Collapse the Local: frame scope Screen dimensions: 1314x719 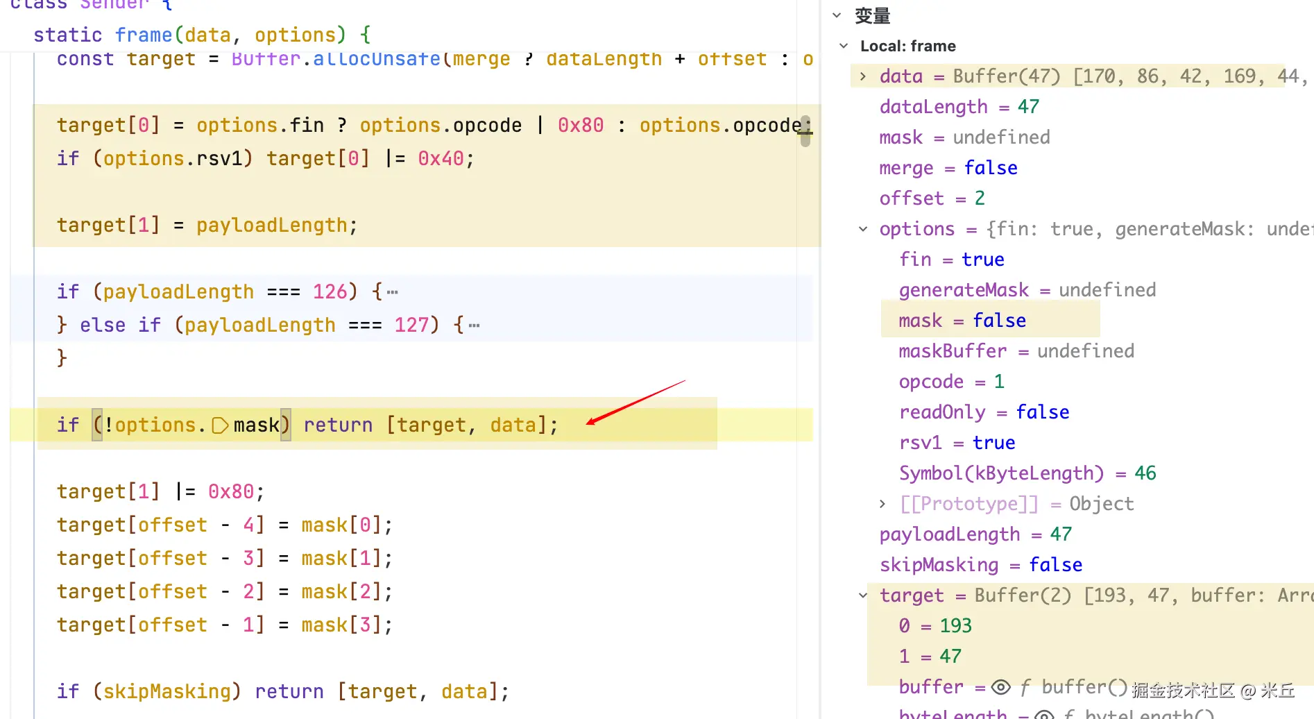(844, 46)
